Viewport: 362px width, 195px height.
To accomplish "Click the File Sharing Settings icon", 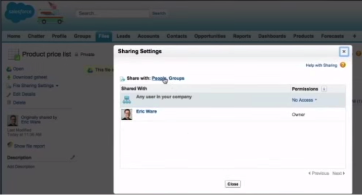I will click(9, 86).
